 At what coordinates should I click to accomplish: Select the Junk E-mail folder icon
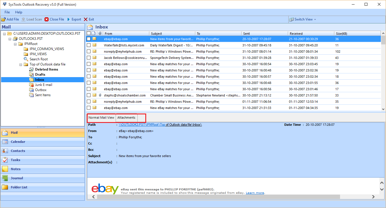31,85
